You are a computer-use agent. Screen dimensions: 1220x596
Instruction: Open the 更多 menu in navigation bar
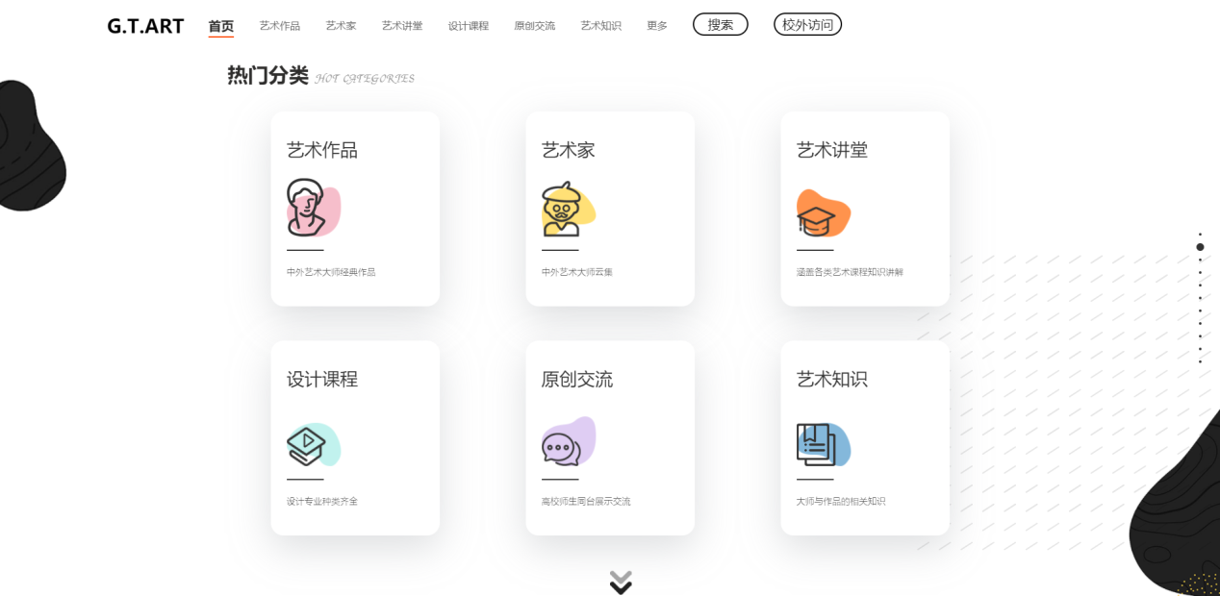(x=657, y=26)
